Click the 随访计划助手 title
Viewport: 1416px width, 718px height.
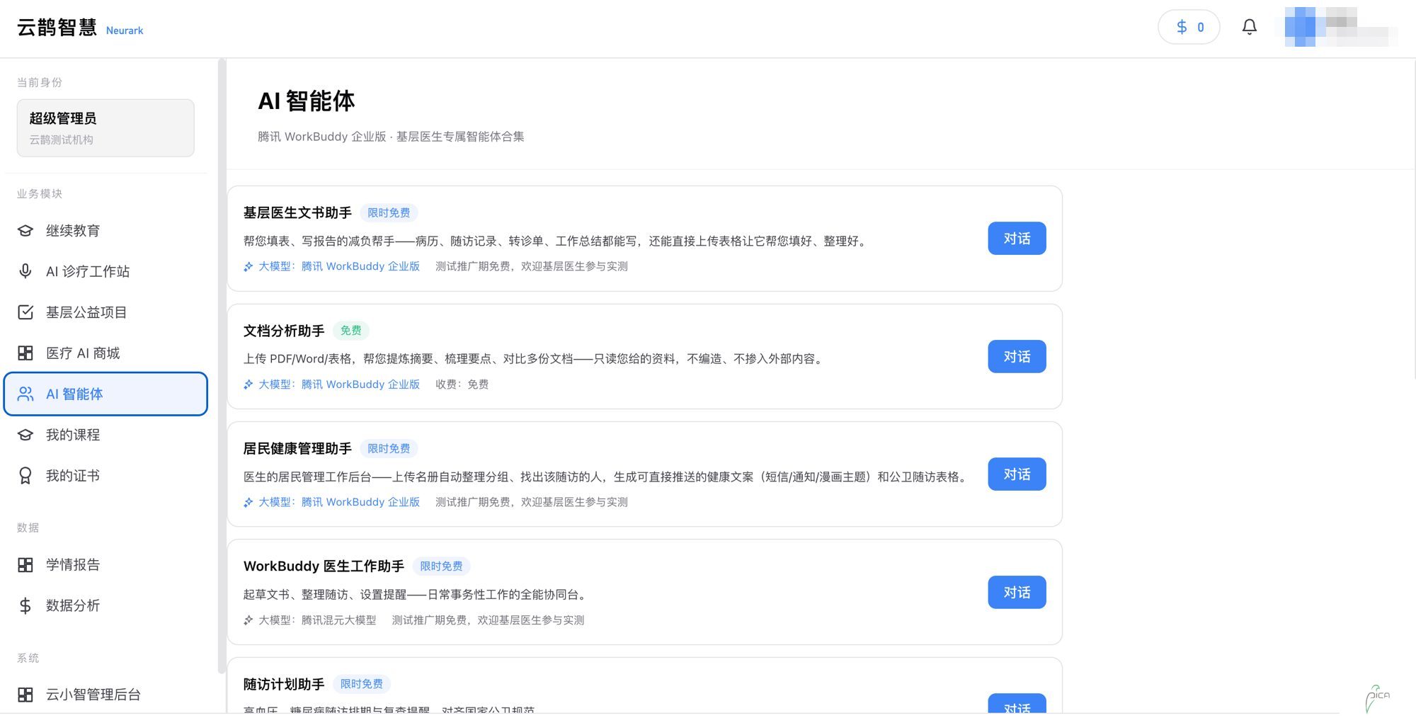pos(284,684)
